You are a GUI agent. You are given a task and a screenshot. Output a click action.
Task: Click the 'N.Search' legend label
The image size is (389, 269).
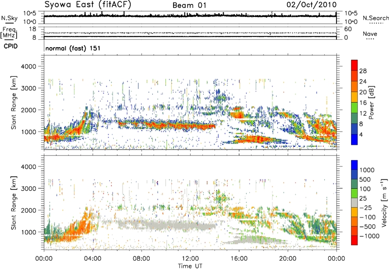point(375,18)
